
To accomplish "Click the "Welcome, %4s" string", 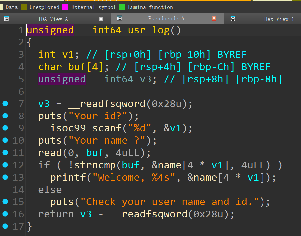I will [x=134, y=178].
